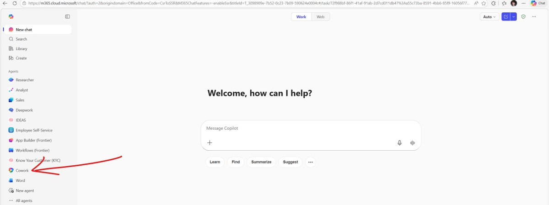Viewport: 549px width, 205px height.
Task: Open Know Your Customer (KYC) agent
Action: [38, 160]
